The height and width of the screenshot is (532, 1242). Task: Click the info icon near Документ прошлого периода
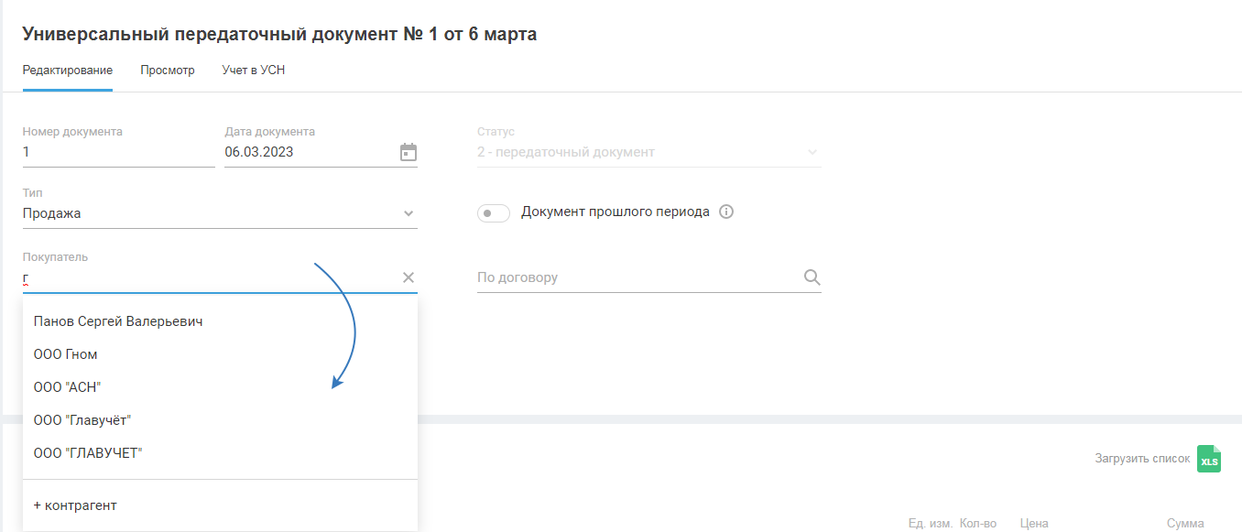tap(726, 212)
